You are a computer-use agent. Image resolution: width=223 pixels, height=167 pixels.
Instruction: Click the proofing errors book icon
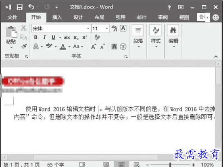82,165
